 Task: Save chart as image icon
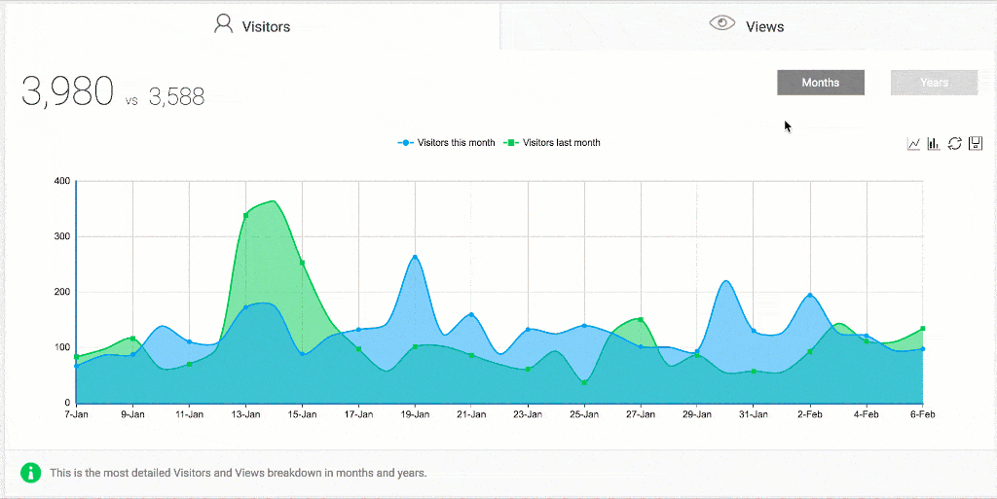coord(976,144)
